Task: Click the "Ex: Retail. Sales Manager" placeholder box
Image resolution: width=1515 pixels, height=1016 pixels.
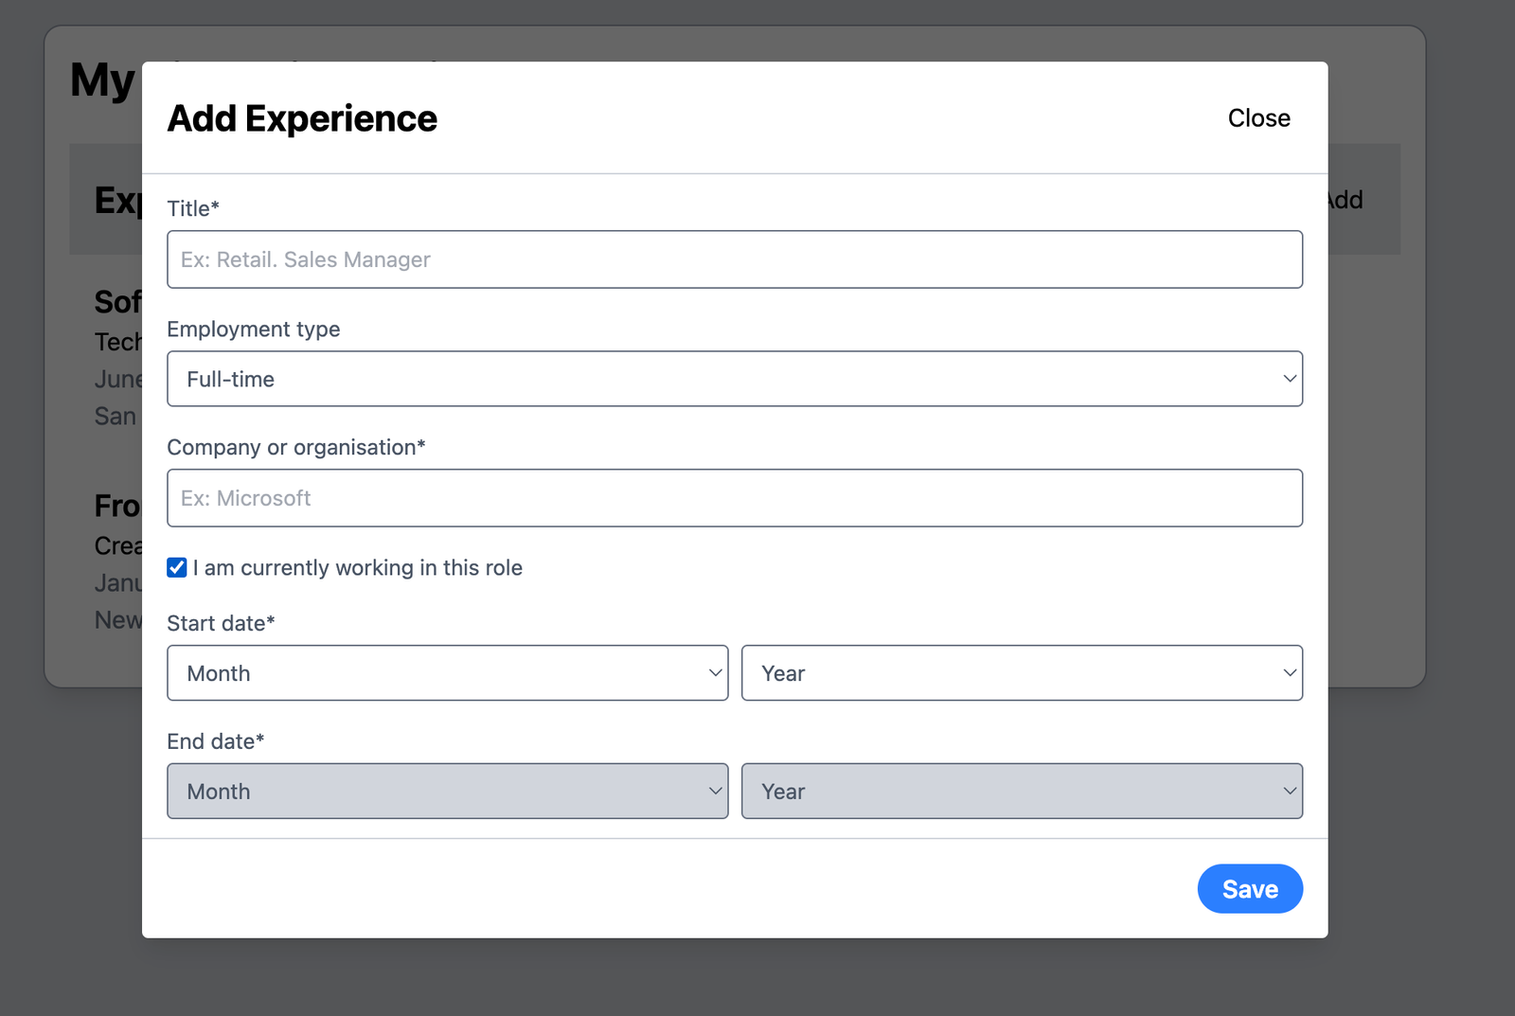Action: [x=735, y=258]
